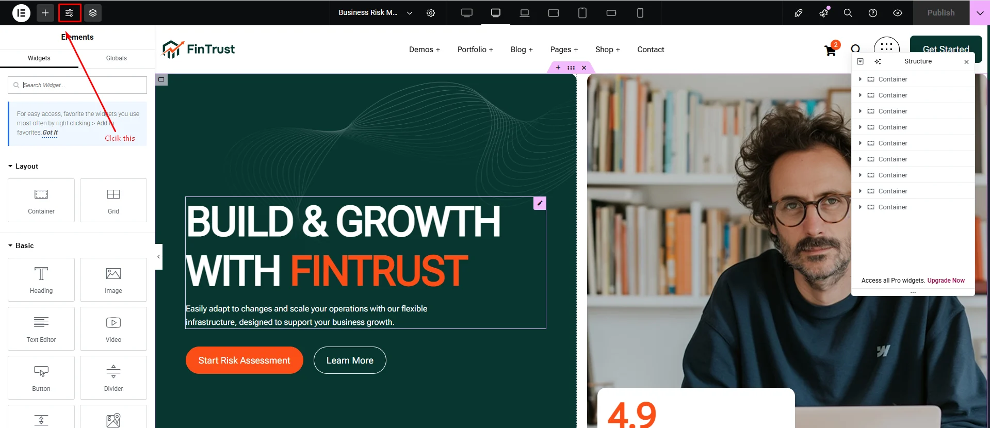Click the Upgrade Now link
The image size is (990, 428).
pyautogui.click(x=946, y=281)
